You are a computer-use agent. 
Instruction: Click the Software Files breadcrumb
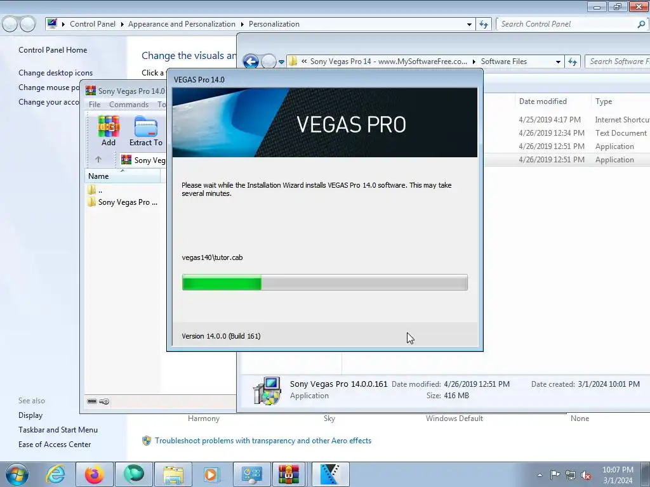(x=503, y=62)
